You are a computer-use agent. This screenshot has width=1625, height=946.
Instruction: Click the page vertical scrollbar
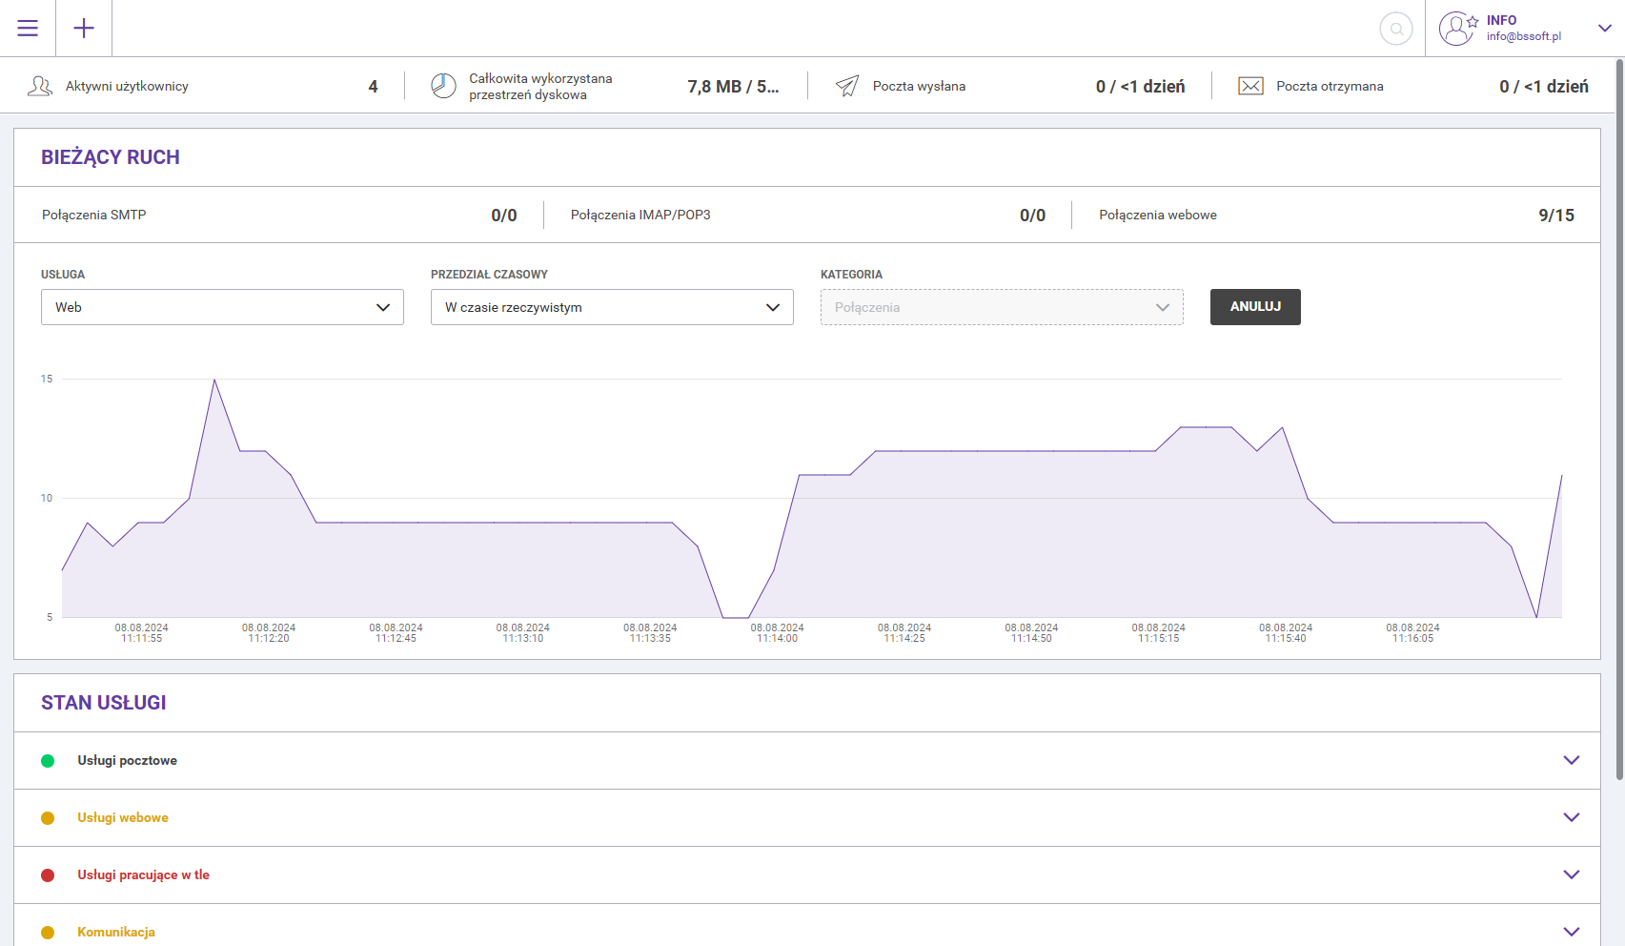1618,420
